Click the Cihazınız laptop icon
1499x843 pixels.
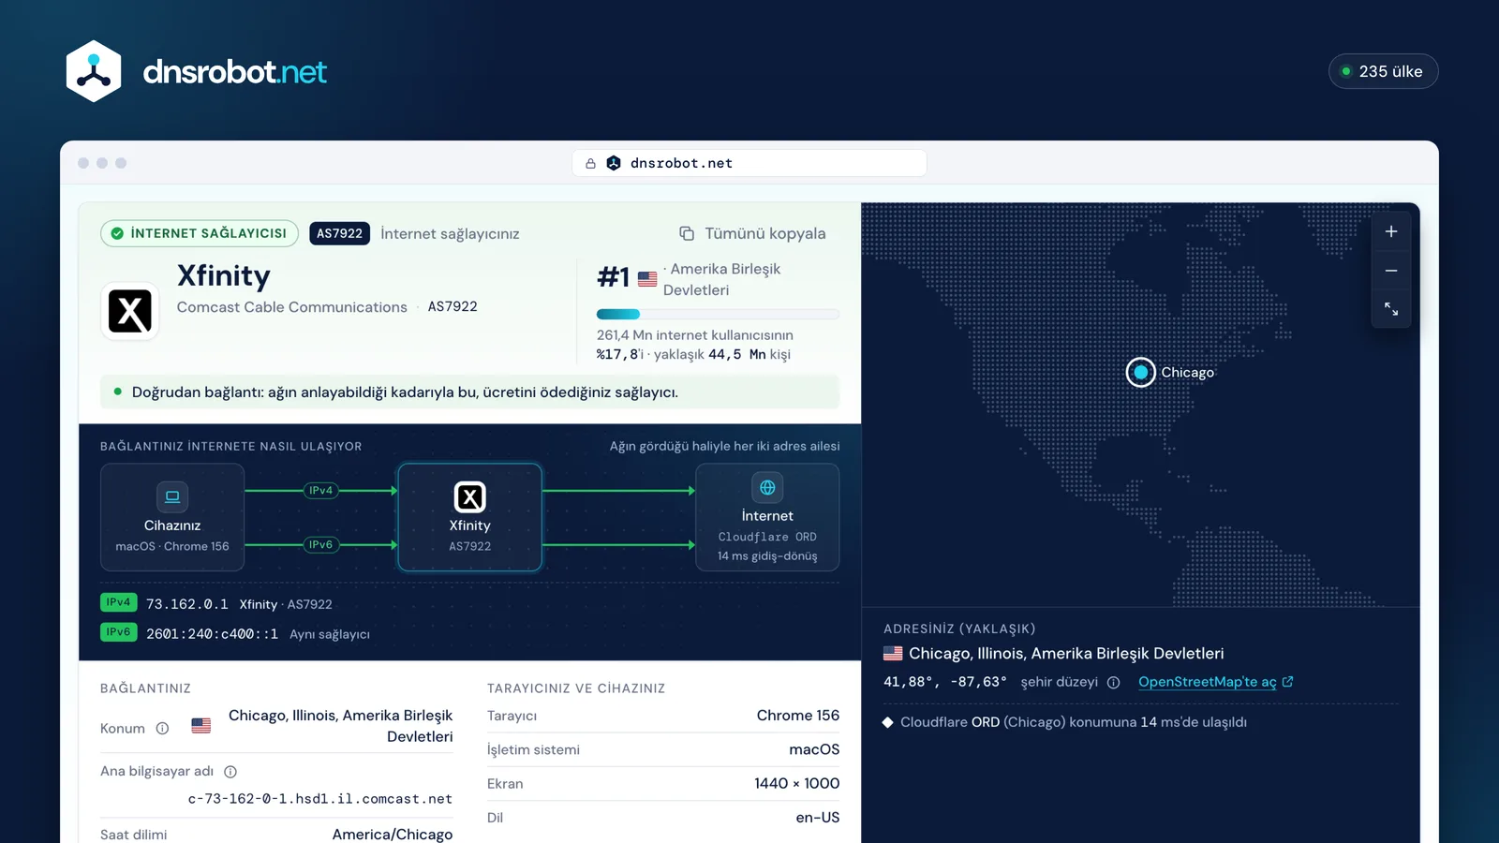click(x=172, y=496)
